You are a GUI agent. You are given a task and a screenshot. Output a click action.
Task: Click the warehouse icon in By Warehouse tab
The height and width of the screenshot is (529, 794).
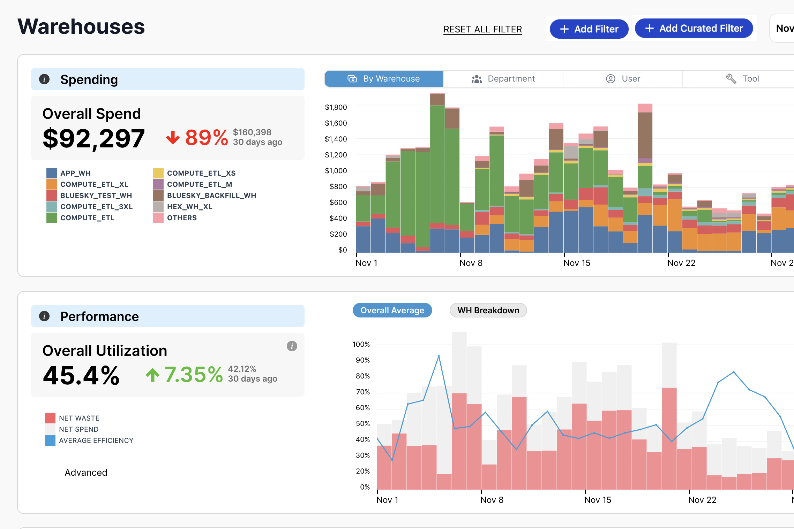[x=352, y=79]
